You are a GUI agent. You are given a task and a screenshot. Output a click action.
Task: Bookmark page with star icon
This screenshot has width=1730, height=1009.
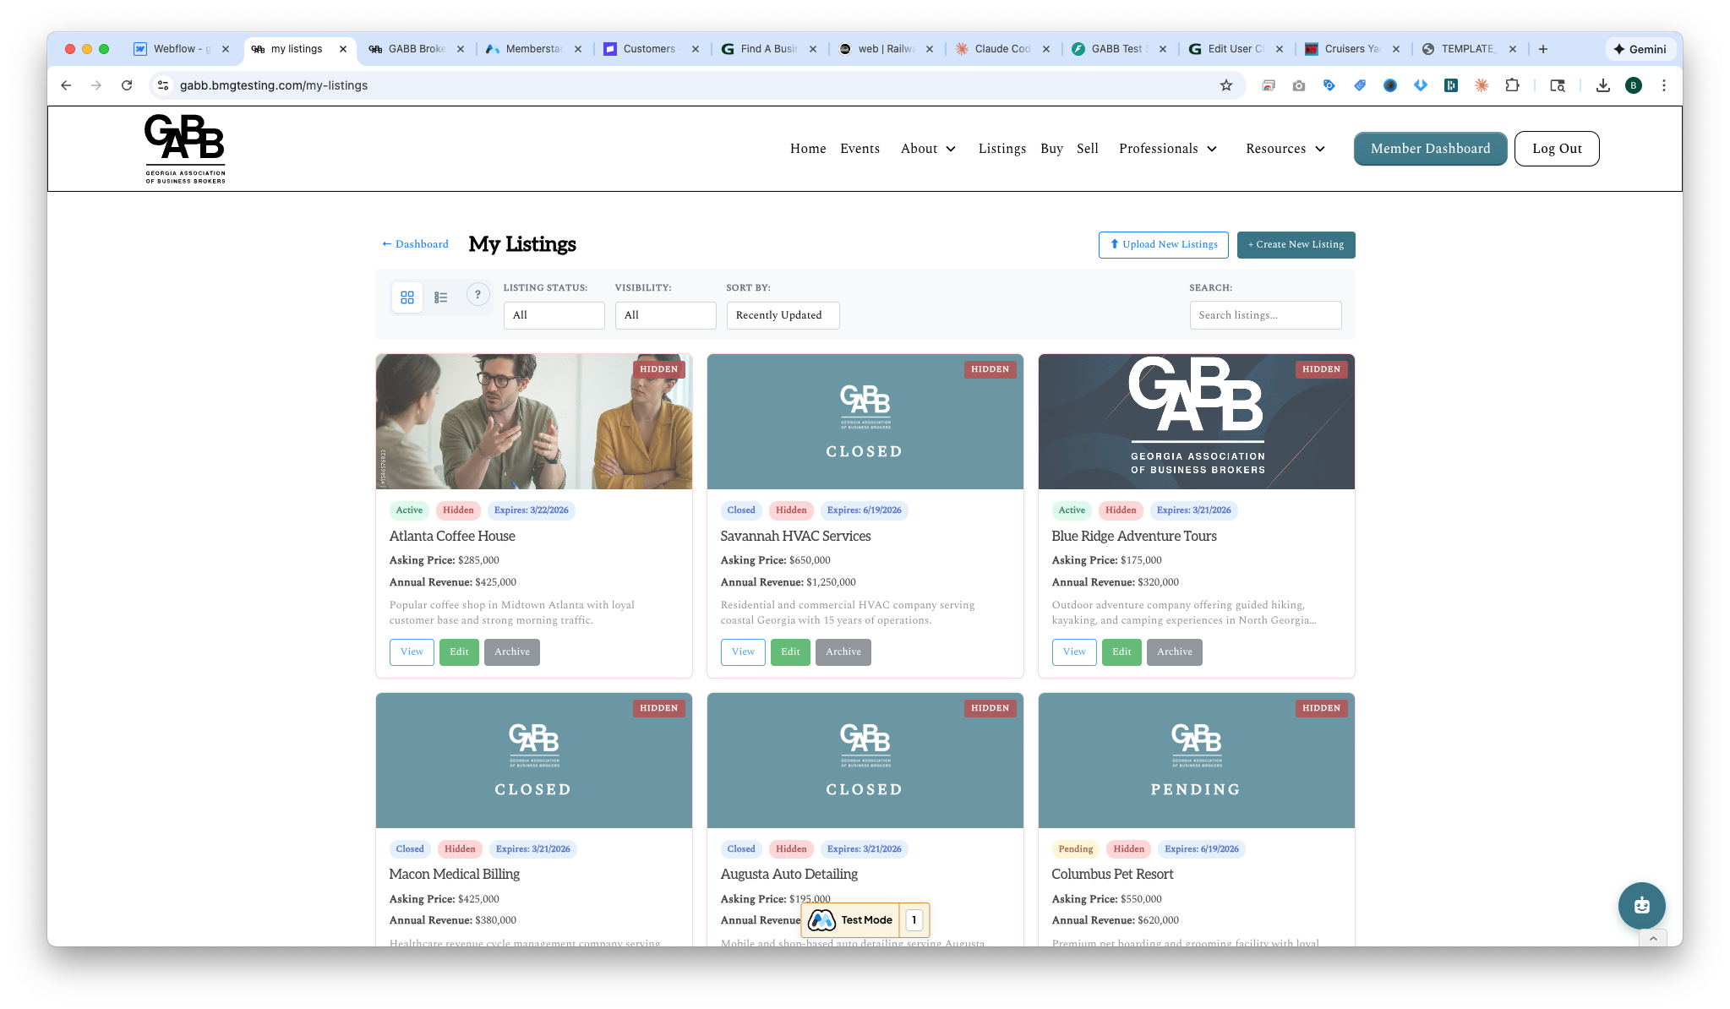[1226, 85]
